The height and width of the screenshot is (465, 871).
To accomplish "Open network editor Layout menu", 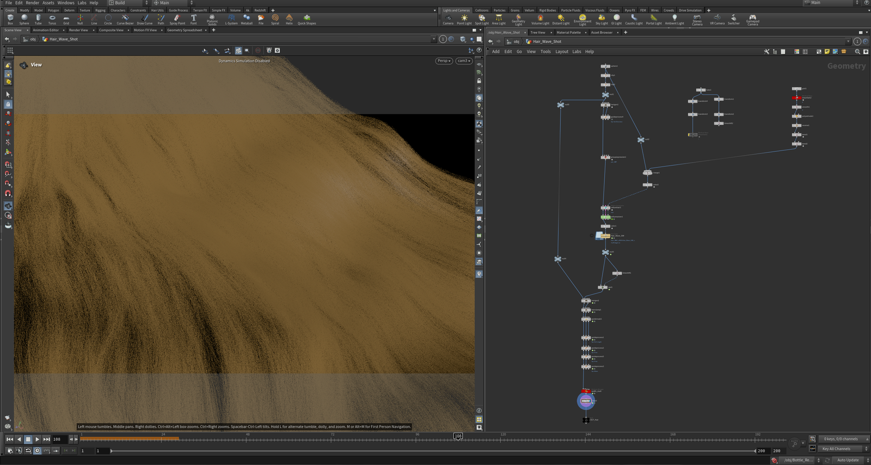I will 562,52.
